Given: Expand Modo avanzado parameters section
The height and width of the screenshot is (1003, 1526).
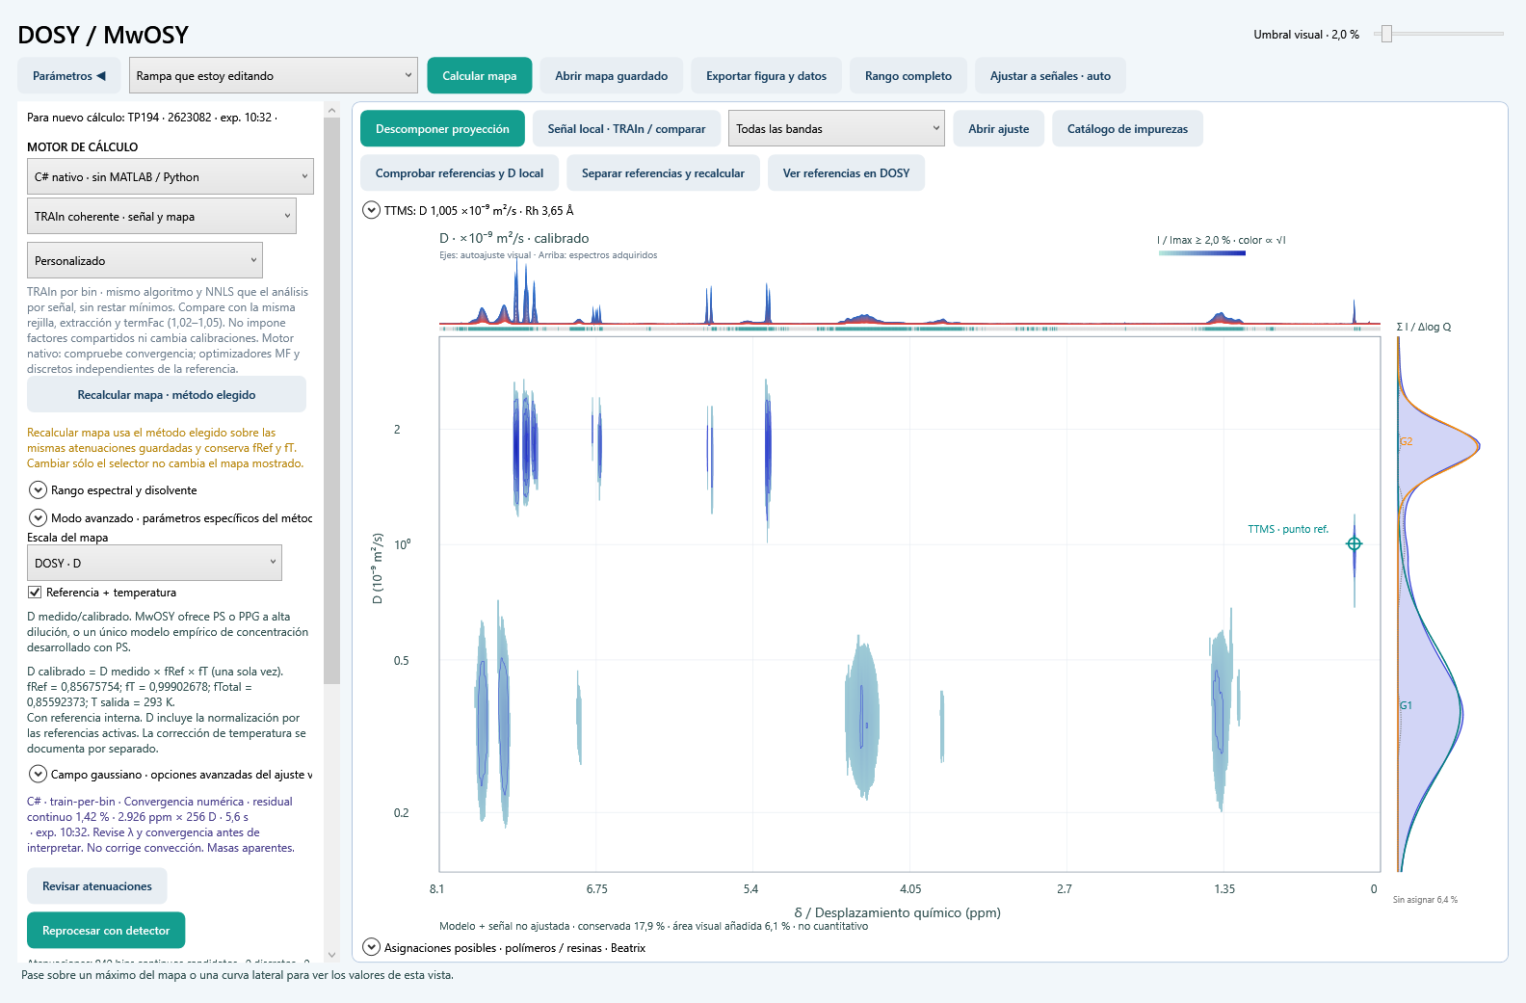Looking at the screenshot, I should pyautogui.click(x=39, y=517).
